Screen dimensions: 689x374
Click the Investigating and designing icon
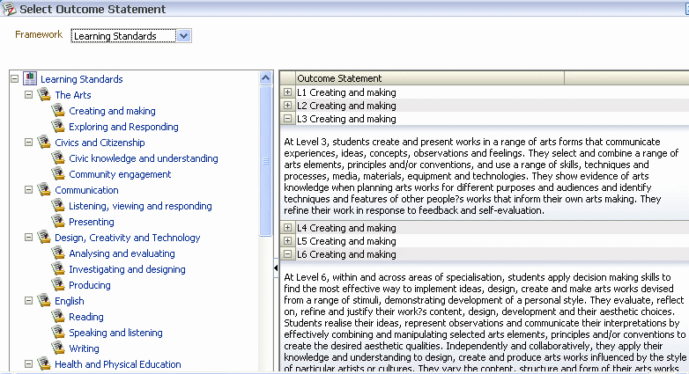tap(58, 268)
